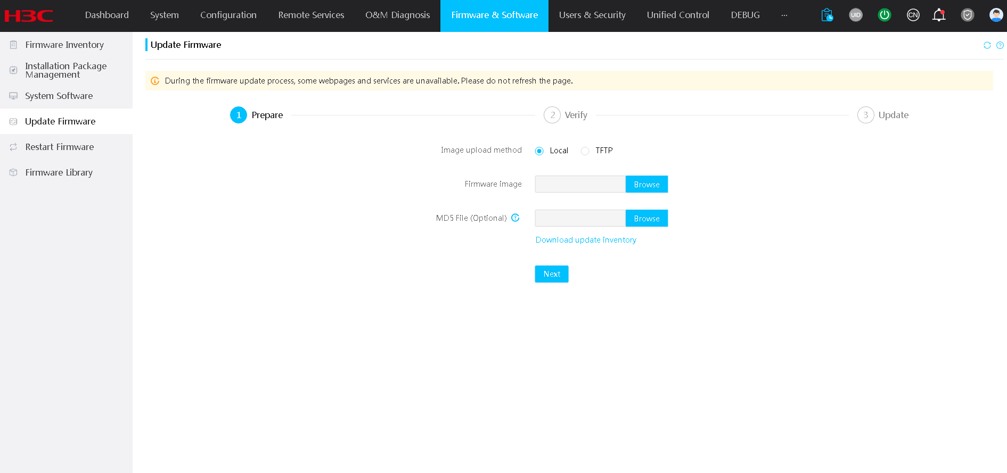1007x473 pixels.
Task: Open help with the question mark icon
Action: point(1000,45)
